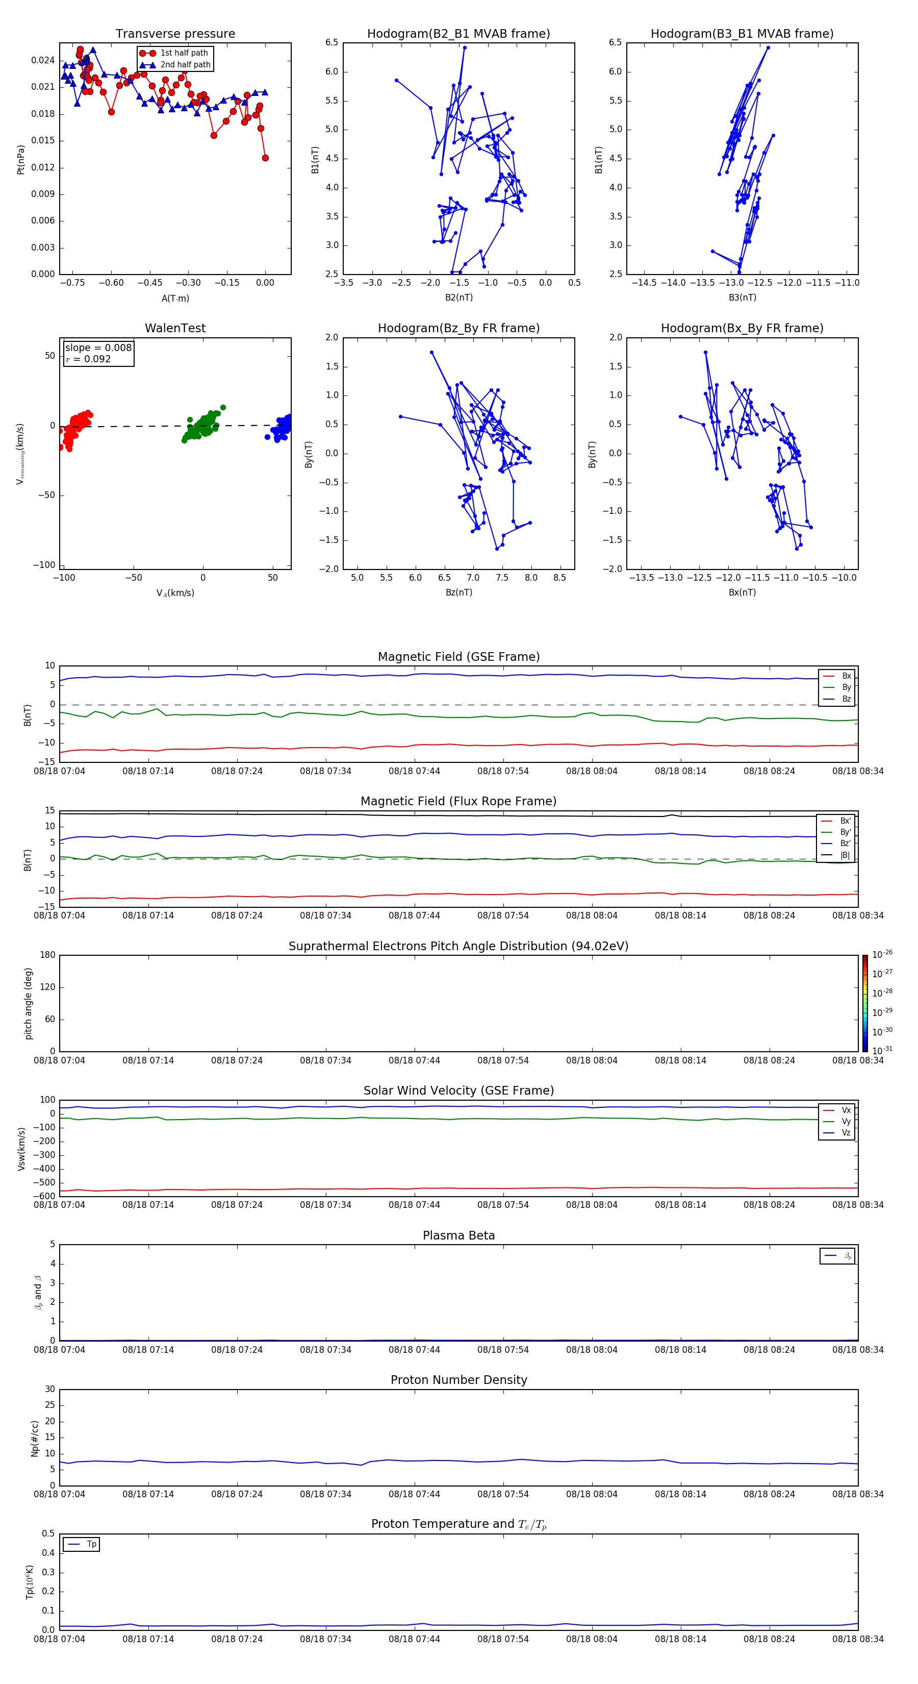Click 'Magnetic Field (Flux Rope Frame)' title
This screenshot has height=1684, width=918.
(458, 802)
